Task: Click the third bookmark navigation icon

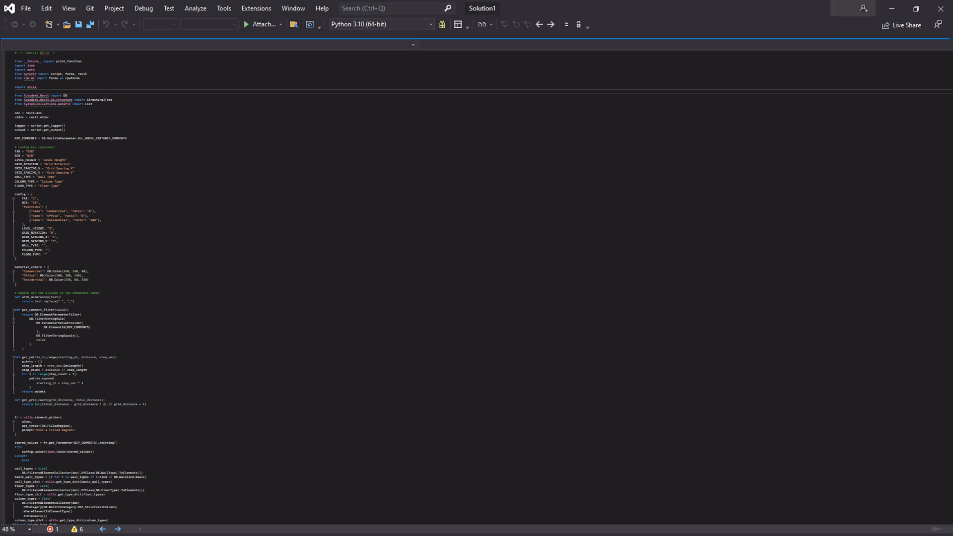Action: (528, 24)
